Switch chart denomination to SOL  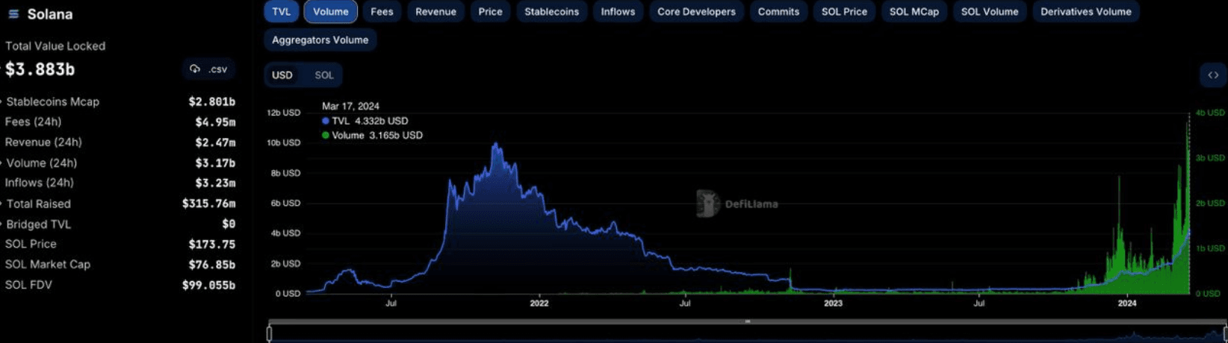[x=324, y=75]
